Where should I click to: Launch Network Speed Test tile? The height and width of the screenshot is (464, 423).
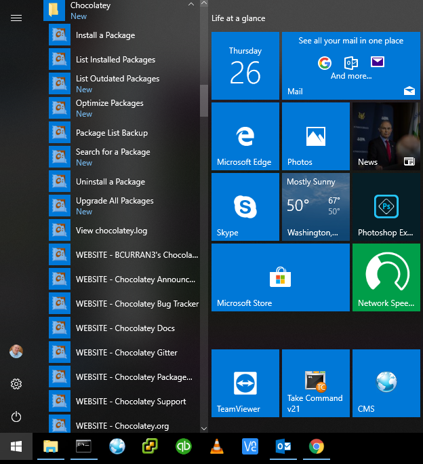click(386, 277)
